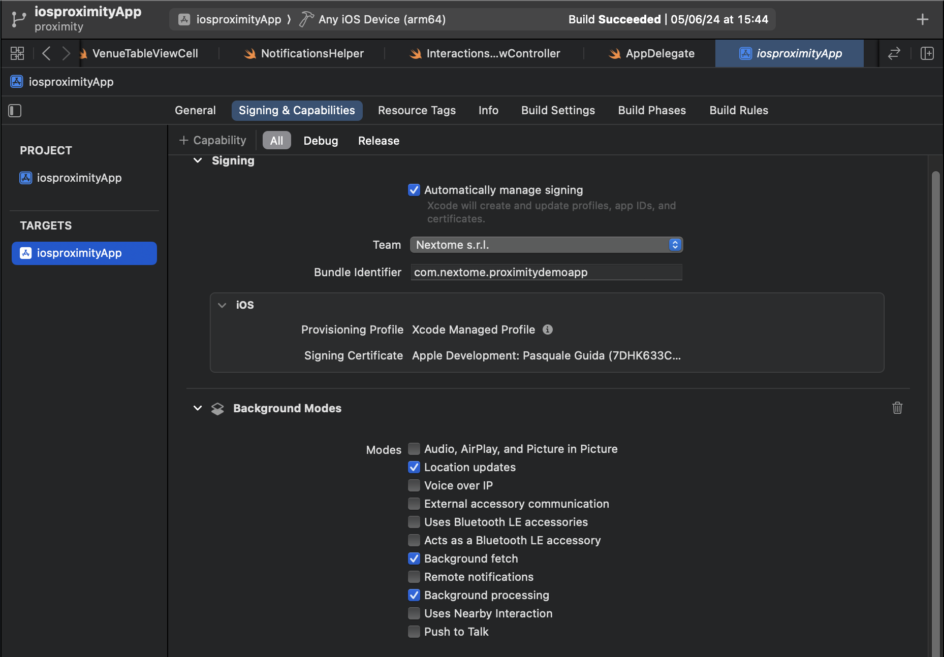Viewport: 944px width, 657px height.
Task: Filter capabilities by Release
Action: tap(379, 141)
